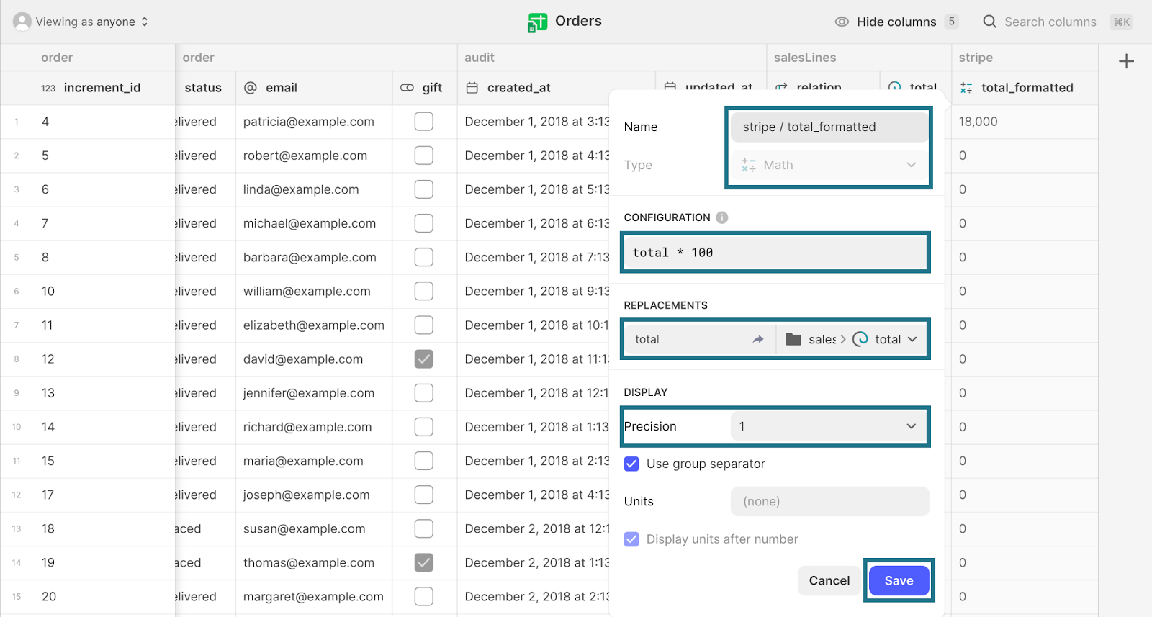Open the Precision dropdown showing 1
1152x617 pixels.
829,426
